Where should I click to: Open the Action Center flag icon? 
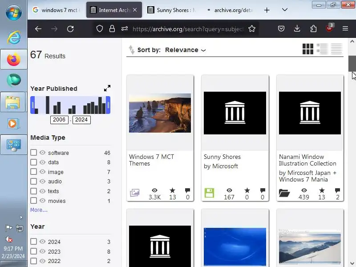[8, 228]
